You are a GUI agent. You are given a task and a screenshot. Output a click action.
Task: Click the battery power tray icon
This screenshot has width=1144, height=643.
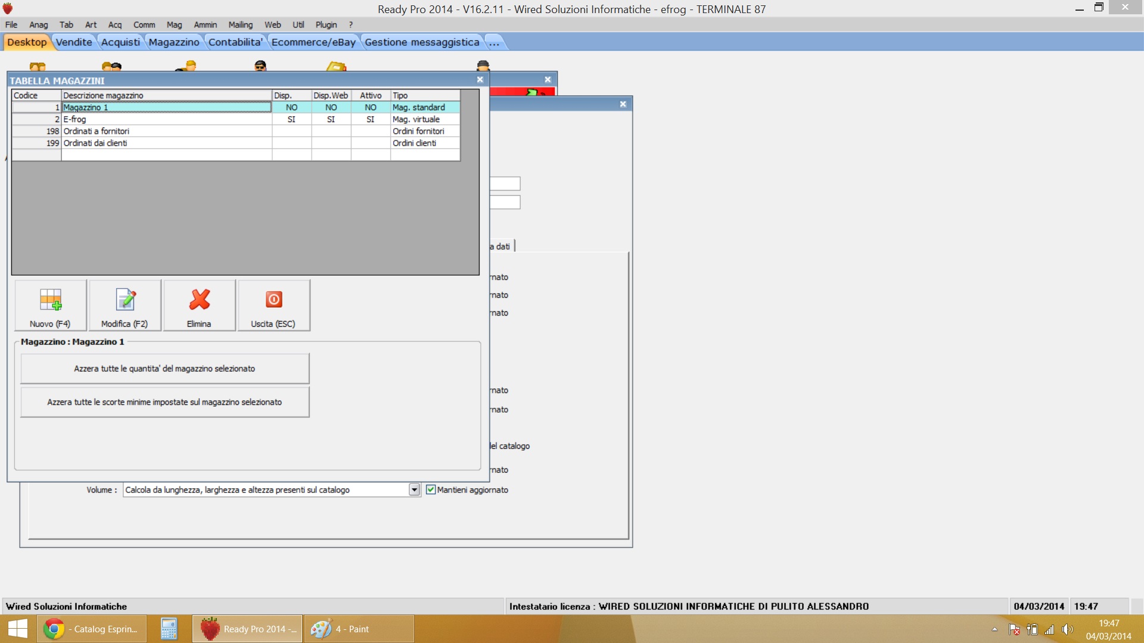coord(1033,629)
